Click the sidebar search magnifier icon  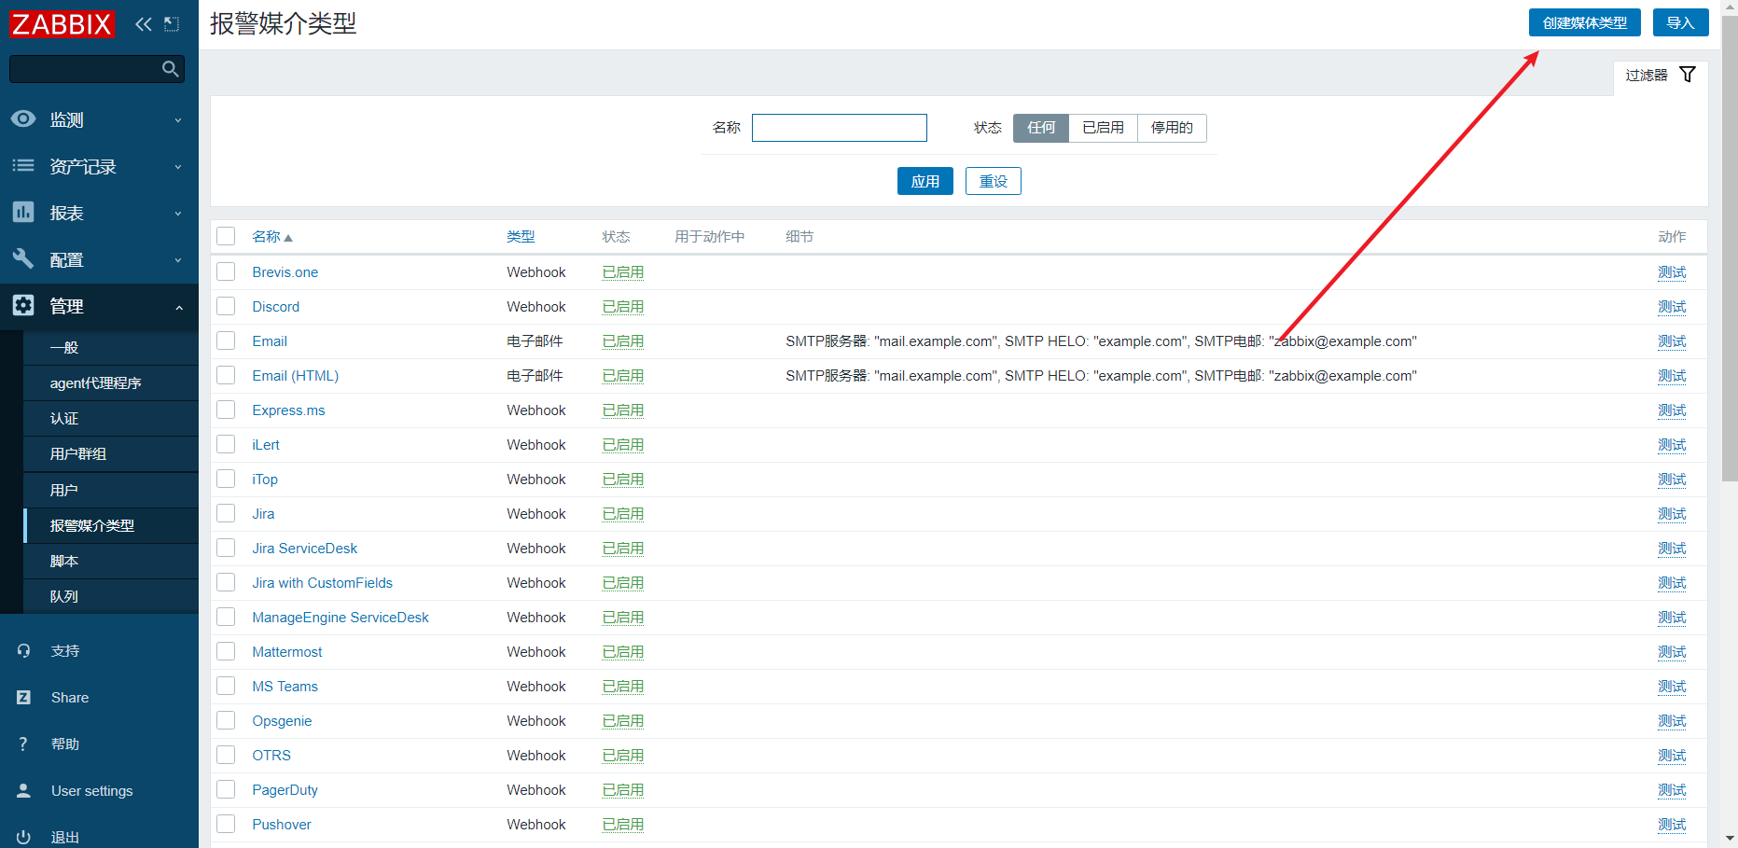(170, 69)
